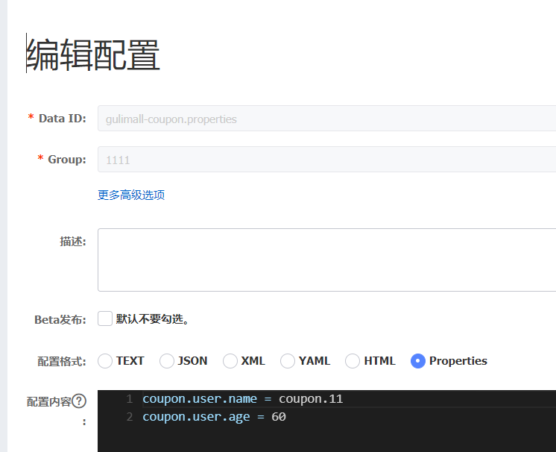556x452 pixels.
Task: Click line number 2 in editor gutter
Action: click(130, 416)
